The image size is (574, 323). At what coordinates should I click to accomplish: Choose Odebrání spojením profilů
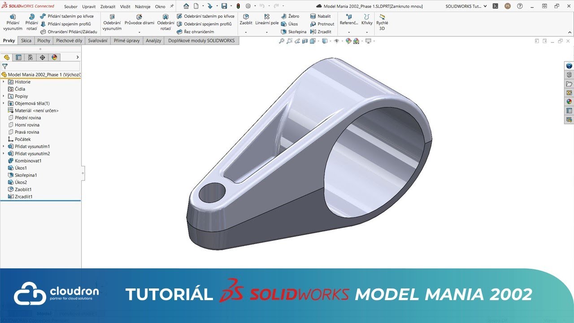[x=204, y=24]
